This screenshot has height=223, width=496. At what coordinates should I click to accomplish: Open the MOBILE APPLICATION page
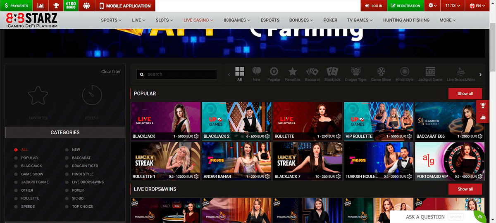click(x=125, y=6)
